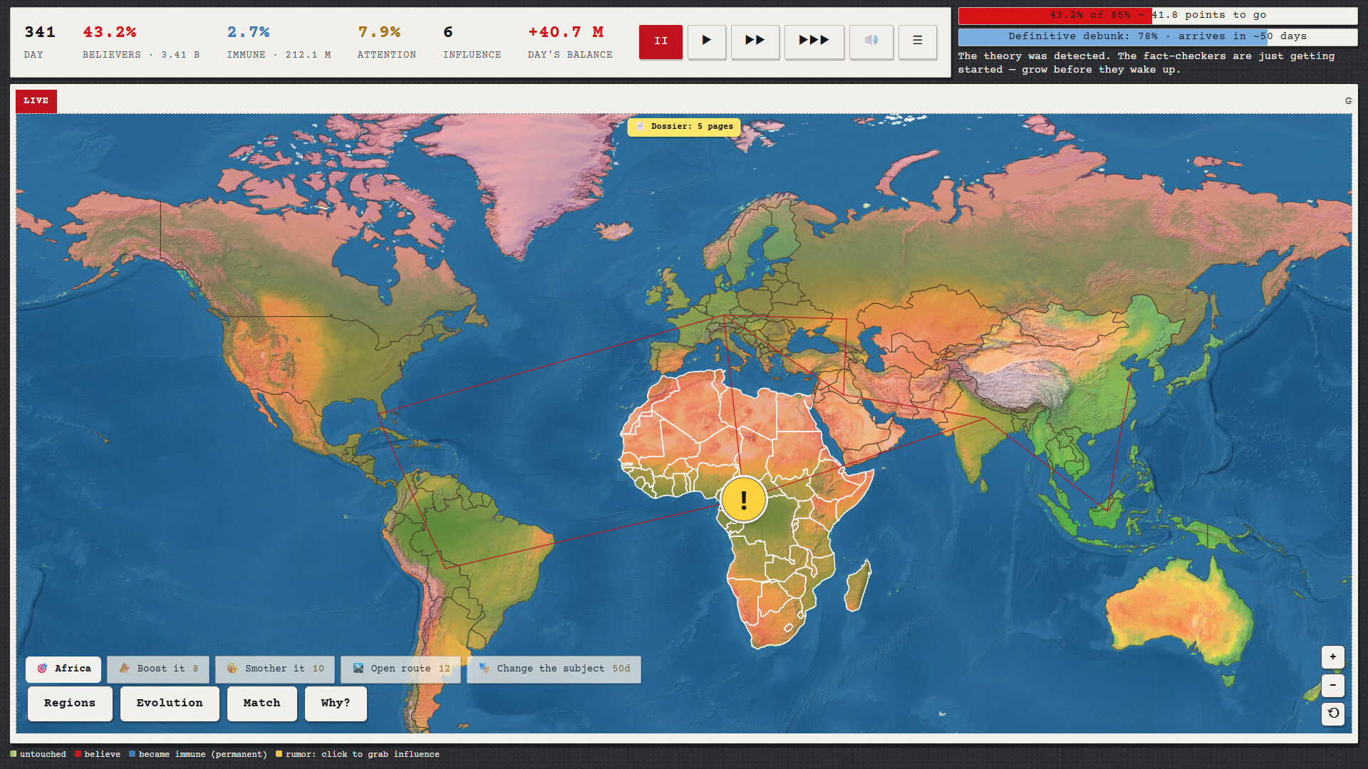Set triple fast-forward speed
Viewport: 1368px width, 769px height.
(x=814, y=41)
